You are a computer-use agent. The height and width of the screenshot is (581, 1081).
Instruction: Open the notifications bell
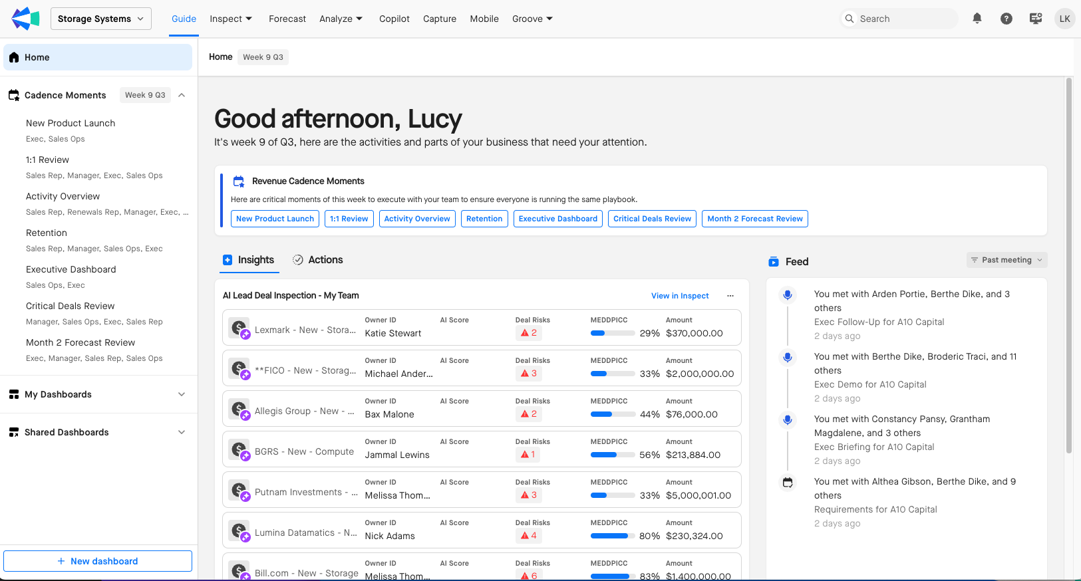tap(977, 19)
